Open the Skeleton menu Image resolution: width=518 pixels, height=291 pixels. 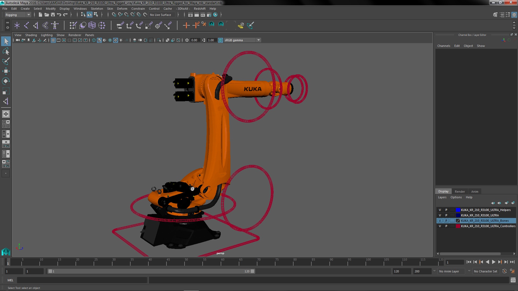tap(97, 9)
